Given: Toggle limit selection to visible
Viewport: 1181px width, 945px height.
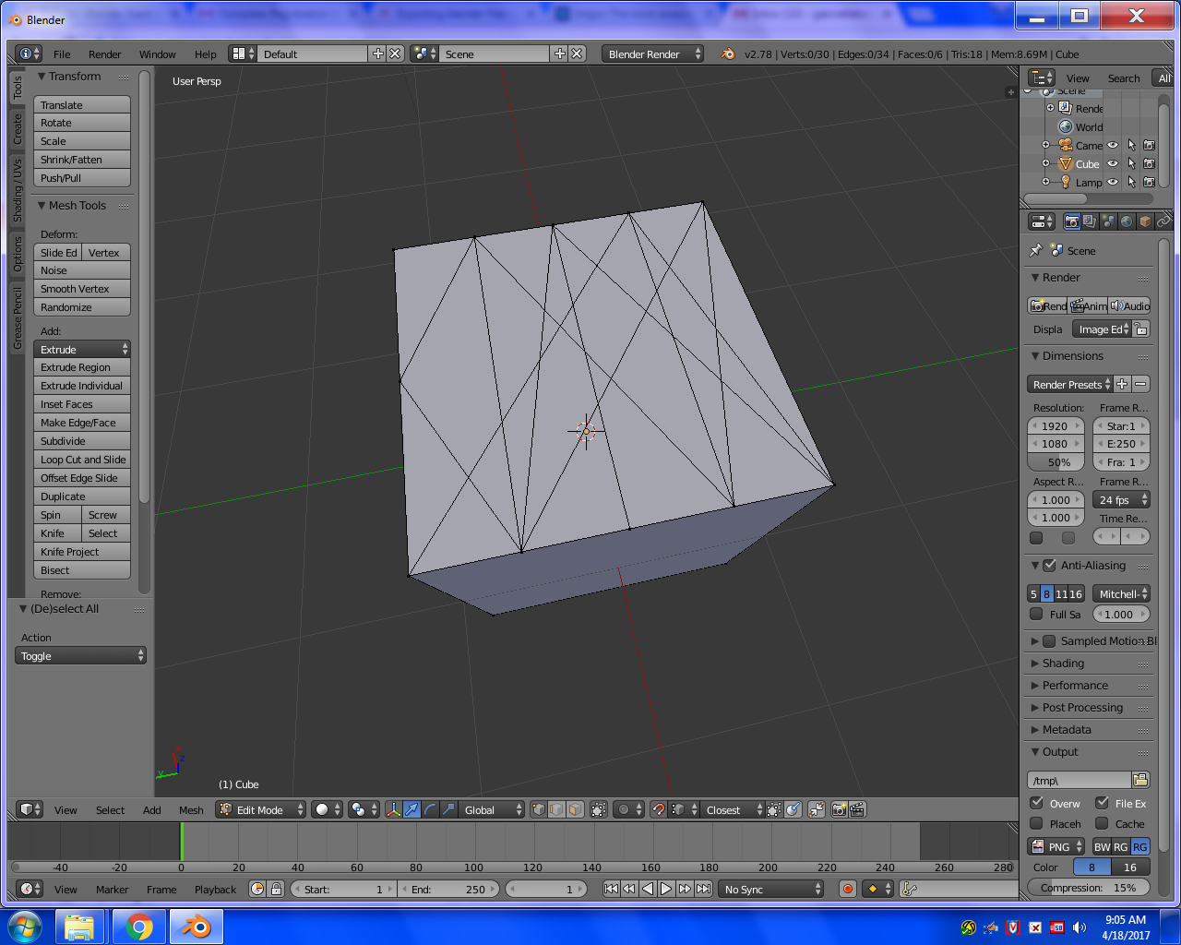Looking at the screenshot, I should [x=599, y=809].
